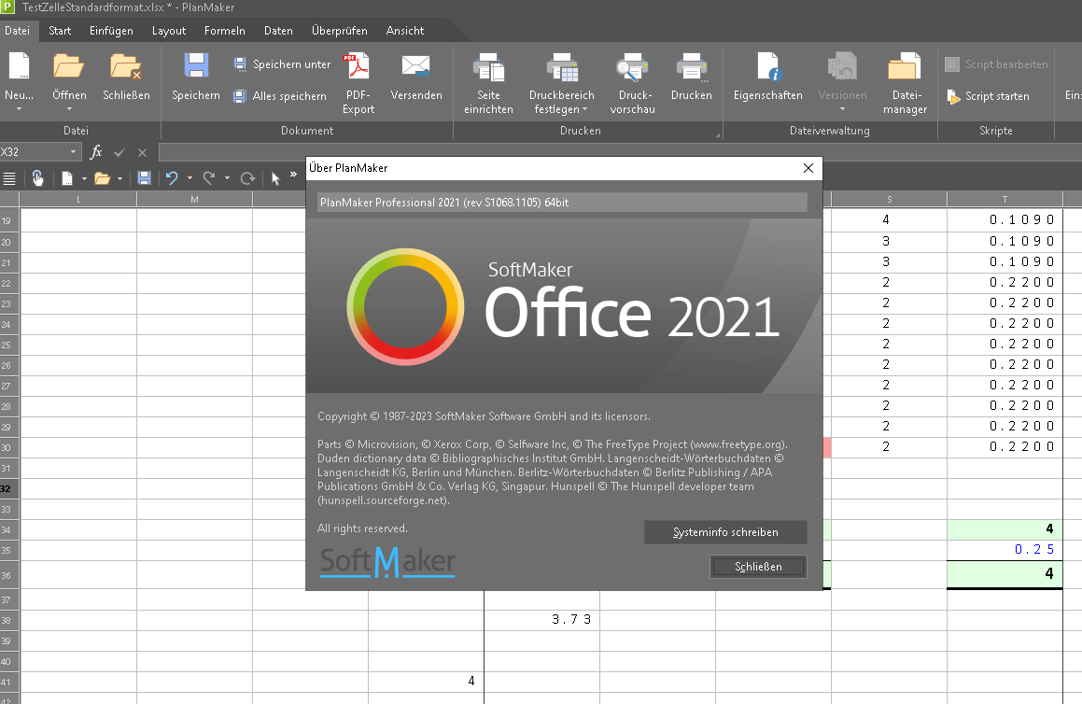This screenshot has width=1082, height=704.
Task: Close the Über PlanMaker dialog with X
Action: tap(808, 168)
